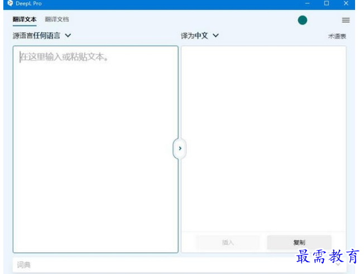
Task: Click the 插入 button
Action: coord(228,242)
